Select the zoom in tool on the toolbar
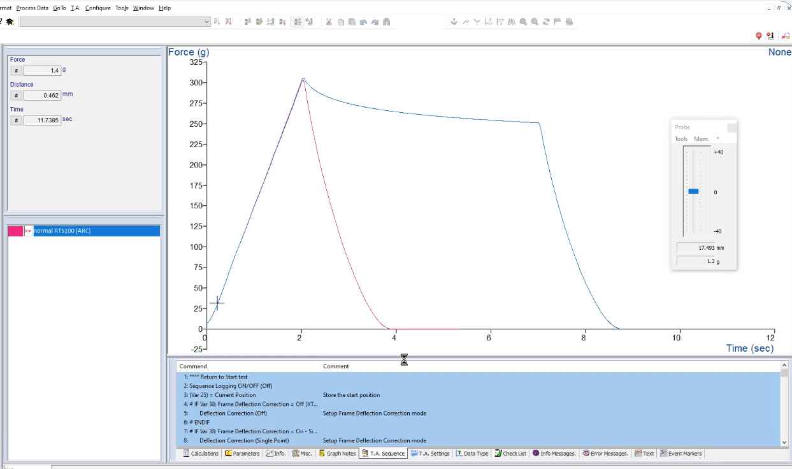The width and height of the screenshot is (792, 469). coord(524,21)
